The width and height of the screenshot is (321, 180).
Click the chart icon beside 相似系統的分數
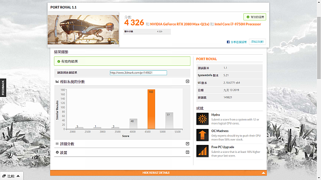[57, 82]
